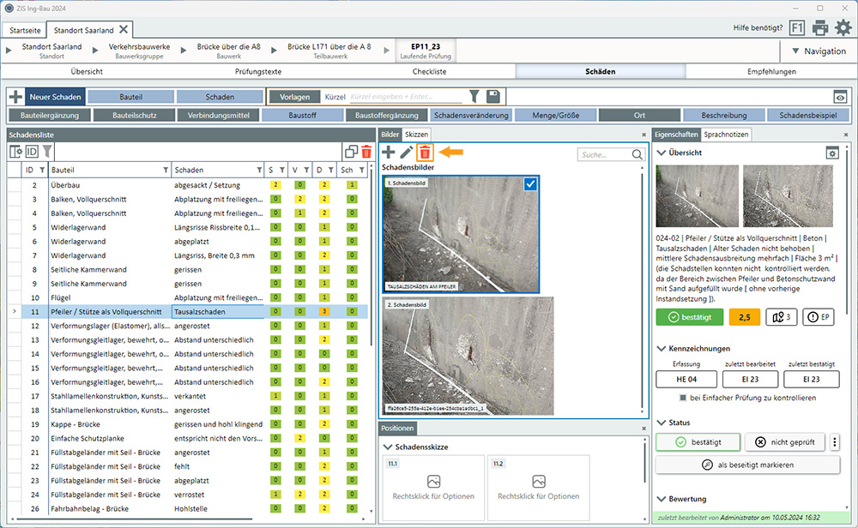Click the save disk icon next to Kürzel
This screenshot has height=528, width=858.
click(493, 97)
